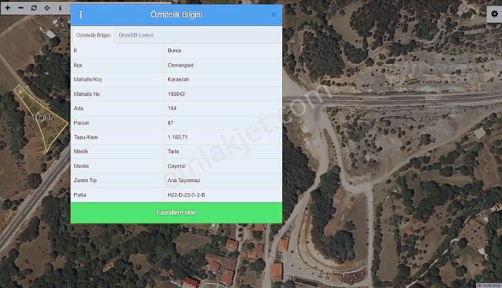Click the info icon in map toolbar

pos(60,8)
